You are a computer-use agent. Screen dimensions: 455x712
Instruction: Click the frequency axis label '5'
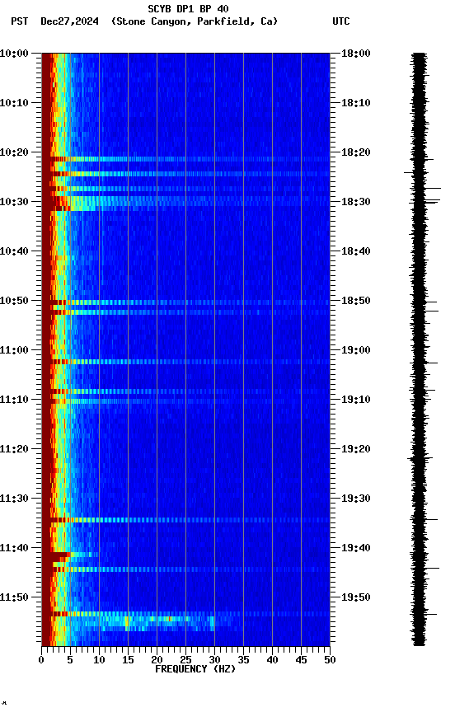point(70,660)
